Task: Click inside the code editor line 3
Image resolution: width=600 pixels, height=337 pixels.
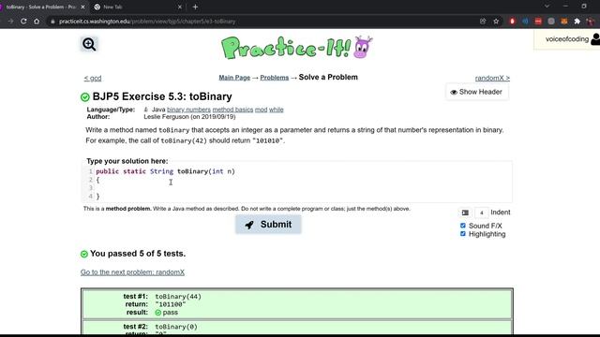Action: [x=302, y=188]
